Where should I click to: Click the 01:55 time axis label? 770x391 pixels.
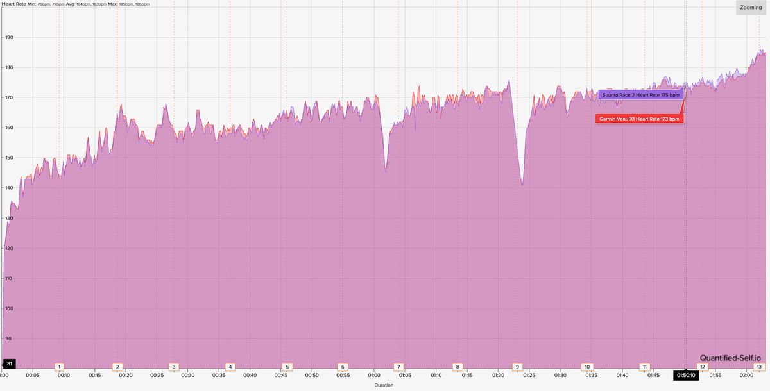coord(715,375)
